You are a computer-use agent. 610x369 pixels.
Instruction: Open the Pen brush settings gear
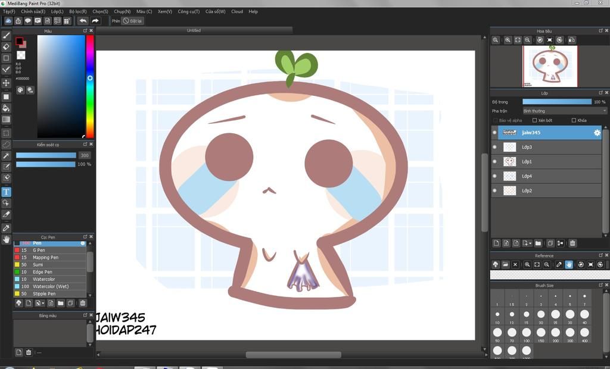point(82,243)
